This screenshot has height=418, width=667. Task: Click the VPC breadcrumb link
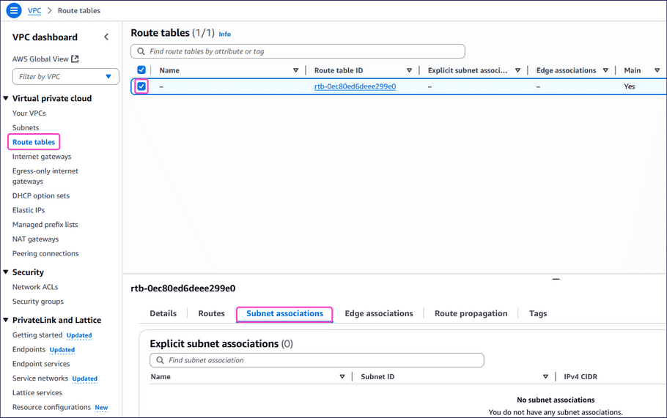click(x=34, y=11)
